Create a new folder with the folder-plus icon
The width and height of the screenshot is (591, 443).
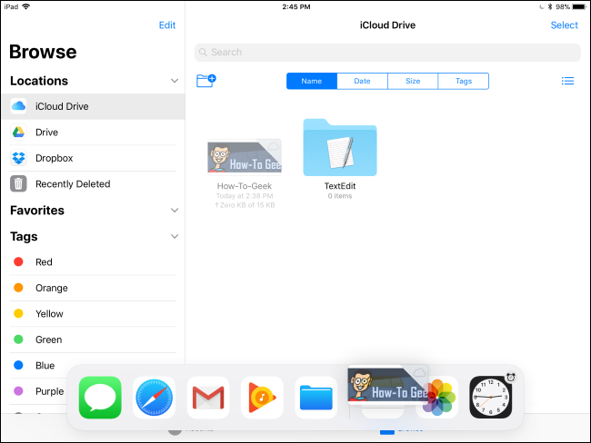point(206,81)
